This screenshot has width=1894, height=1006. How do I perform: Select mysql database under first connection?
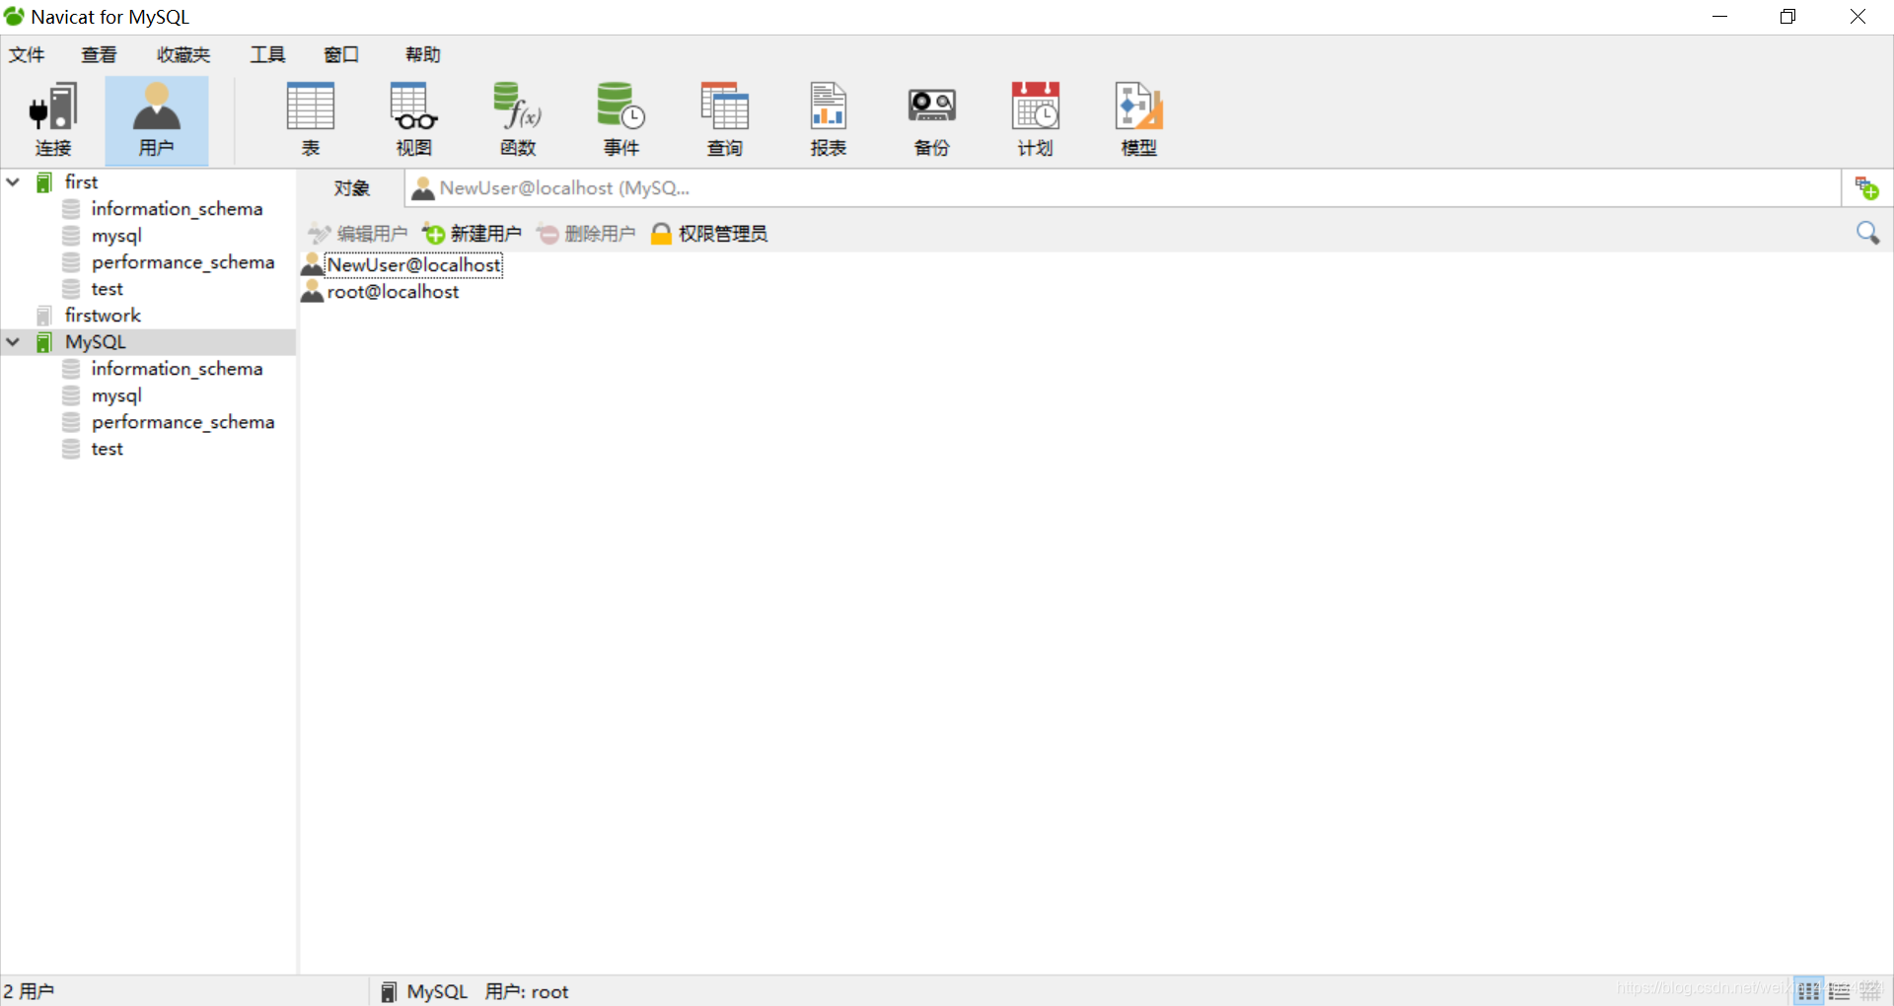116,236
